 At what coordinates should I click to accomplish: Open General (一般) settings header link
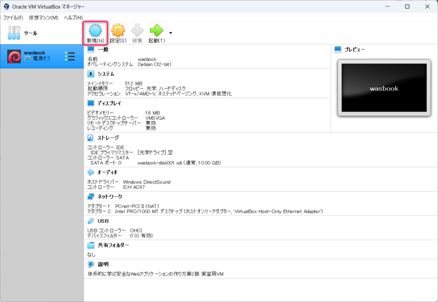103,49
